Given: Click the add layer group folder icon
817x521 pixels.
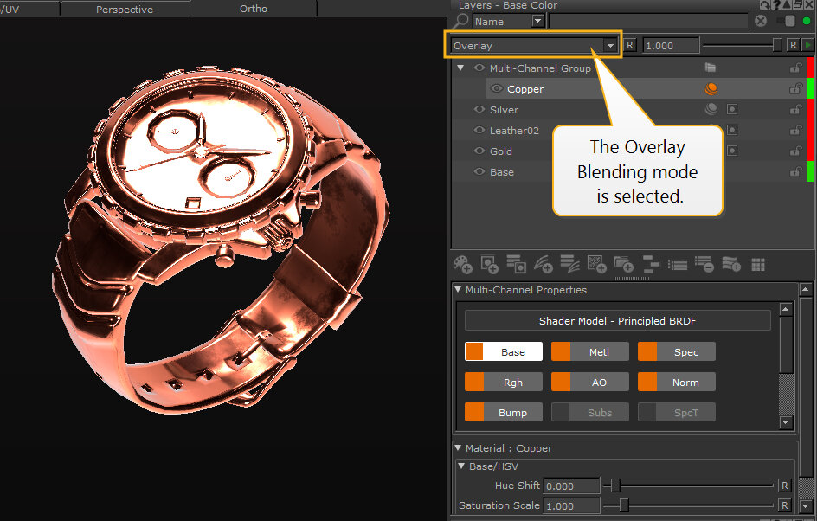Looking at the screenshot, I should pos(623,265).
